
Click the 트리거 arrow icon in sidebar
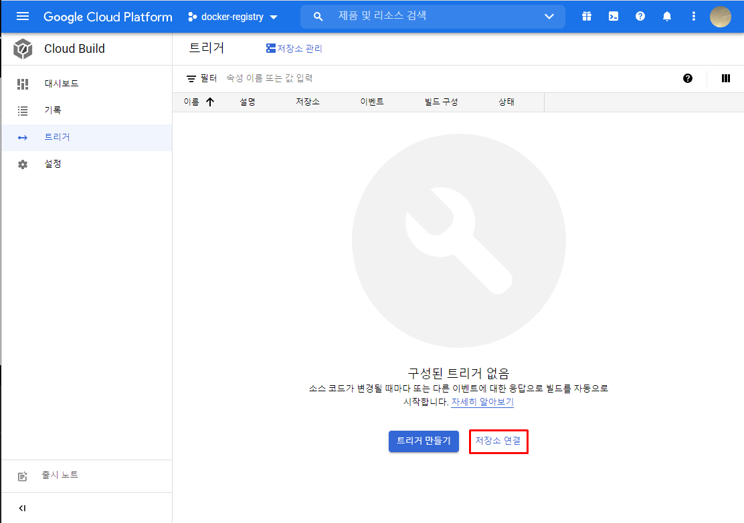click(22, 138)
